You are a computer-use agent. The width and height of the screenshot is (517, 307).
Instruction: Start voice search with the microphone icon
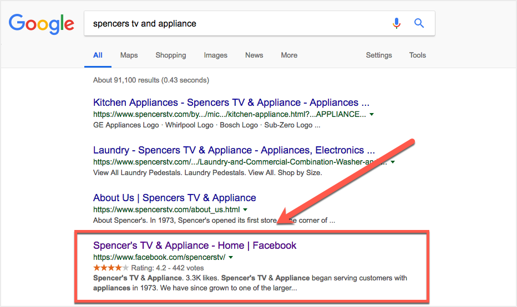(396, 23)
